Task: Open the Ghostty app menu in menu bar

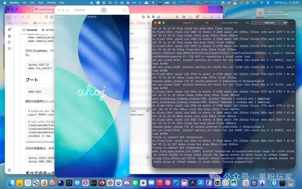Action: (x=14, y=3)
